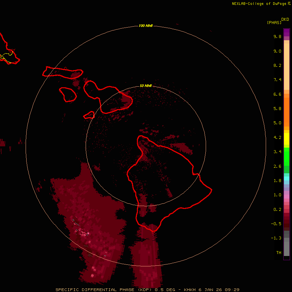The height and width of the screenshot is (292, 292).
Task: Click the TH threshold label
Action: click(x=279, y=253)
